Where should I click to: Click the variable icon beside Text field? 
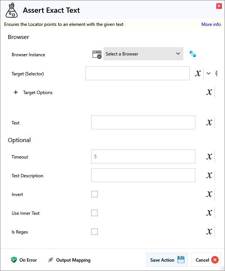[209, 123]
